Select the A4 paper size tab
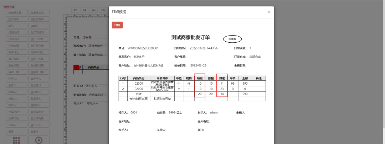385x144 pixels. [x=85, y=10]
